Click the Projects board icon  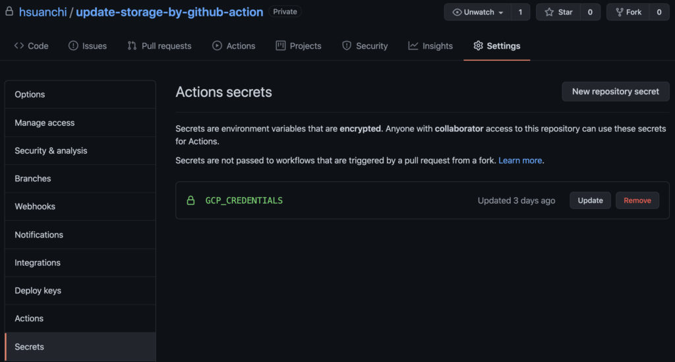281,45
